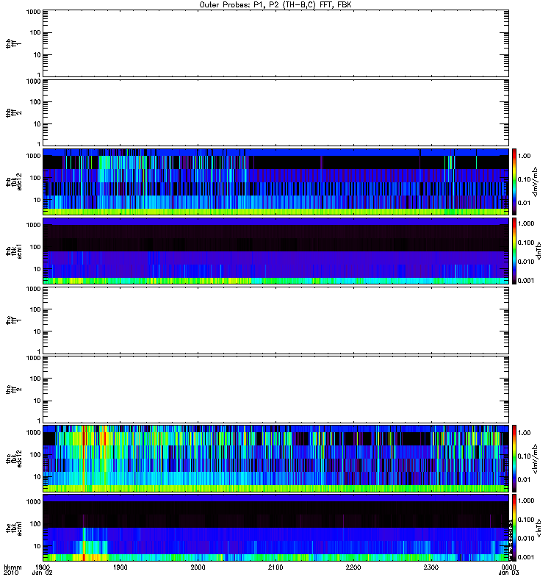Click the nT unit label beside thb scm1

539,251
